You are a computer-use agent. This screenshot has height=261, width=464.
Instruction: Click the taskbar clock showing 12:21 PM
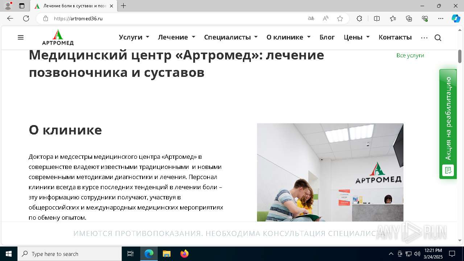point(433,254)
